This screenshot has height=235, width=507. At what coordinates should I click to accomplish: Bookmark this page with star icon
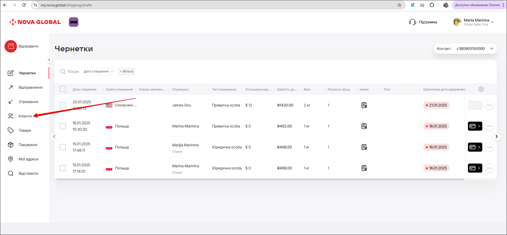(x=399, y=5)
